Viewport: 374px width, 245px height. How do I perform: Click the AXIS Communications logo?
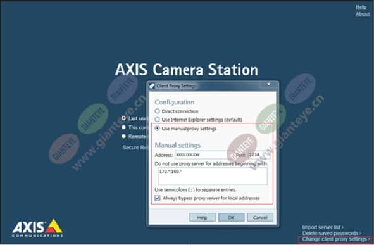[x=37, y=229]
